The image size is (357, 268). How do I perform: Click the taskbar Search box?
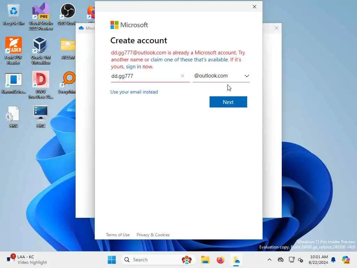coord(158,260)
